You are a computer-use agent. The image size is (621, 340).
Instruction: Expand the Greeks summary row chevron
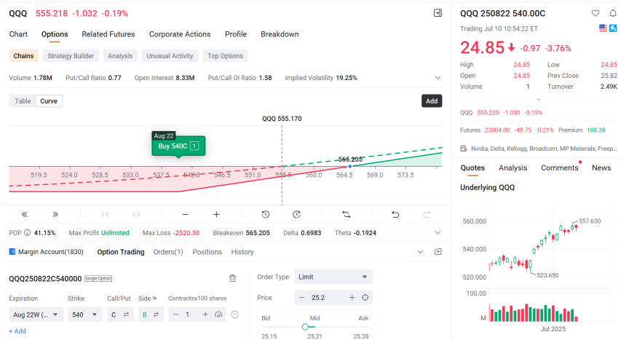pos(438,232)
